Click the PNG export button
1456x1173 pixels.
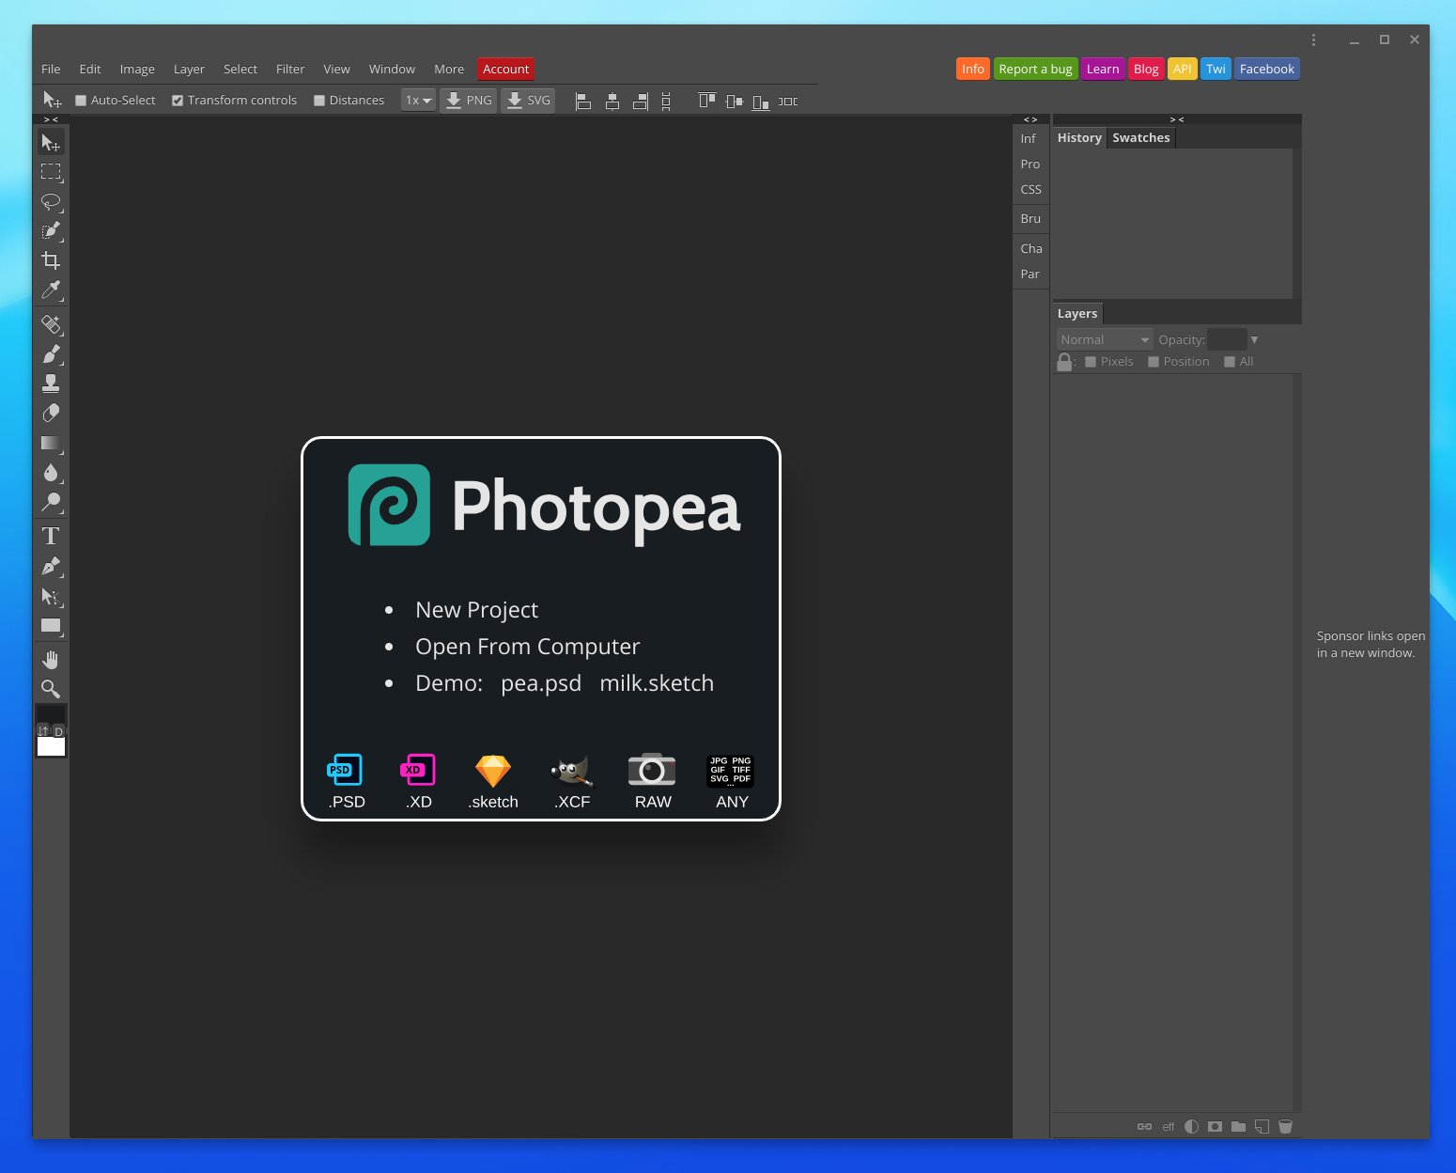(468, 101)
